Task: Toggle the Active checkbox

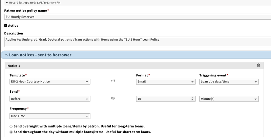Action: (6, 26)
